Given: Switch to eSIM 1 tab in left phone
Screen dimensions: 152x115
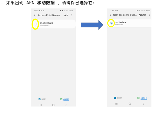Looking at the screenshot, I should coord(65,99).
